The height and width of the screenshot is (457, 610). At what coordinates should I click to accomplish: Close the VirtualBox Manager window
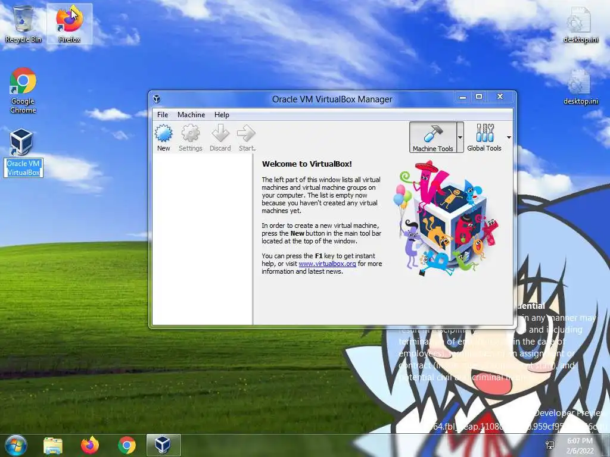point(500,97)
